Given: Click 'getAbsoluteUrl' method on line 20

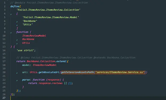Looking at the screenshot, I should 49,72.
